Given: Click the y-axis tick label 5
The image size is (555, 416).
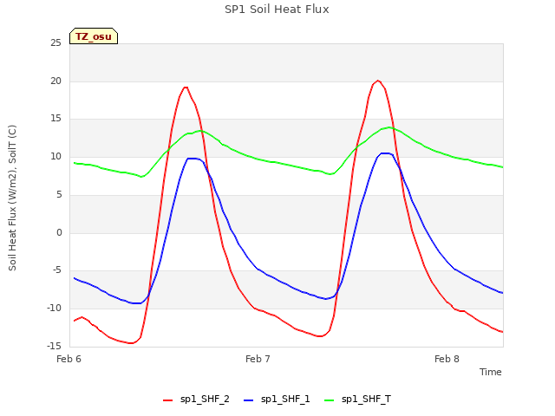Looking at the screenshot, I should [x=59, y=194].
